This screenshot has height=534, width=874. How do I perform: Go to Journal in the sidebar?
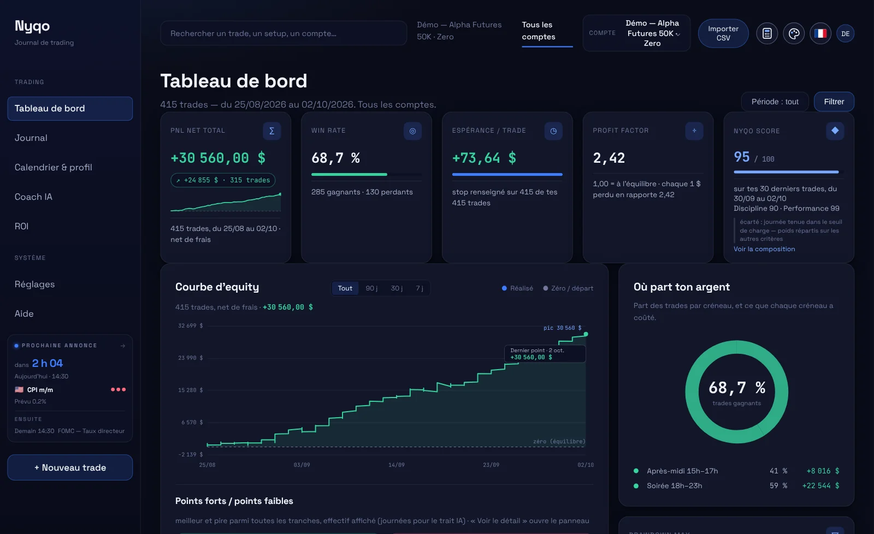(70, 138)
